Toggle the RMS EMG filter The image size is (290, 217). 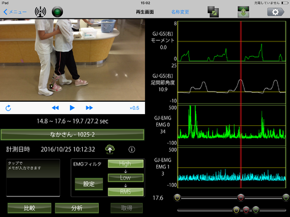(x=125, y=192)
